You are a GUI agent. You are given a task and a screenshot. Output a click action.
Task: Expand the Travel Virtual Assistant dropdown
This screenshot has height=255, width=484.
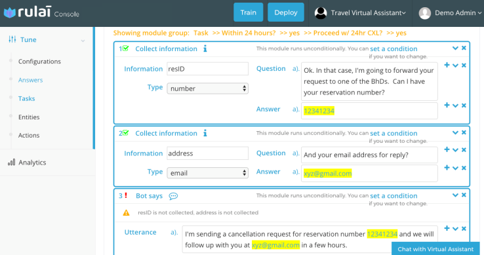360,13
